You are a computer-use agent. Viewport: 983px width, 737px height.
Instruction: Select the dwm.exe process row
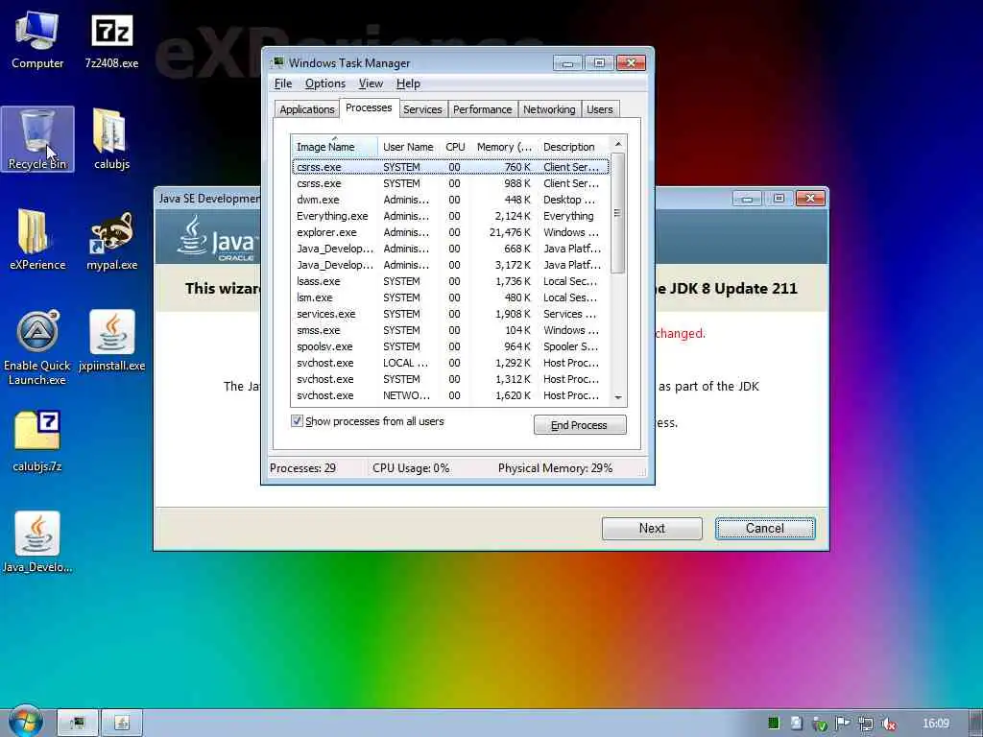[450, 200]
